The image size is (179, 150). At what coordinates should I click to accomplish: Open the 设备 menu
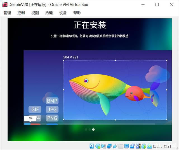point(63,13)
